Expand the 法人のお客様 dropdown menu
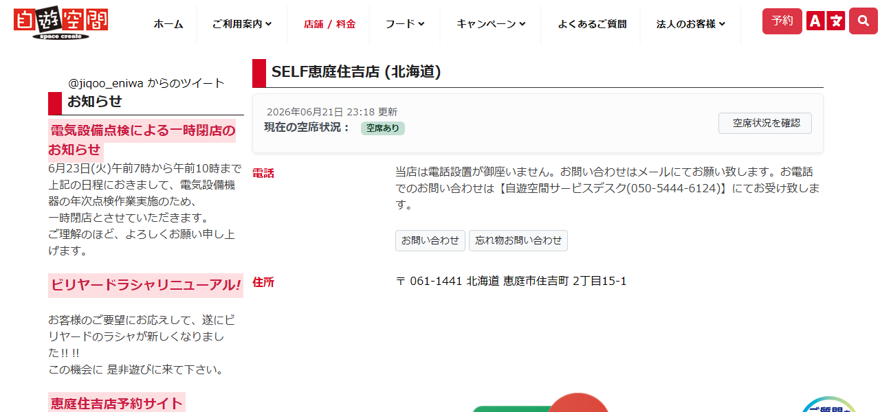 [691, 24]
